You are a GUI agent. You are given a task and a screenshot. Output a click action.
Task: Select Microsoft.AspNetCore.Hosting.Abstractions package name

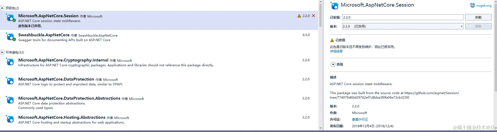tap(62, 117)
